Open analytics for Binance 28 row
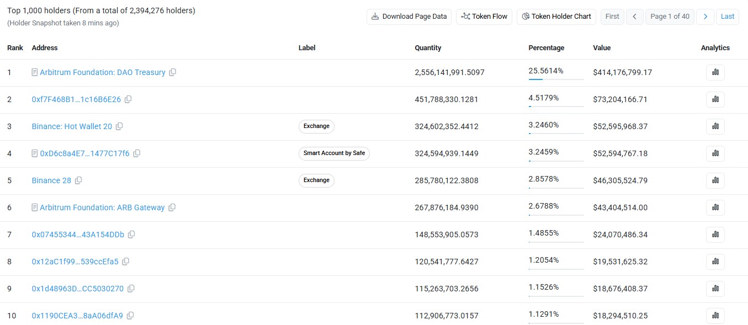This screenshot has height=325, width=748. [x=715, y=180]
